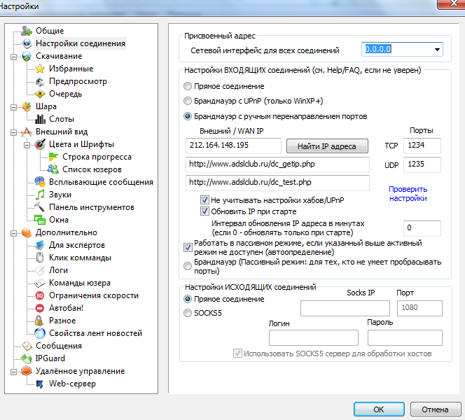The image size is (465, 420).
Task: Click the Логин input field
Action: [314, 337]
